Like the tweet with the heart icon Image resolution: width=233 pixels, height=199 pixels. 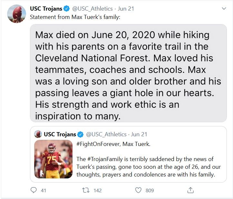click(138, 190)
